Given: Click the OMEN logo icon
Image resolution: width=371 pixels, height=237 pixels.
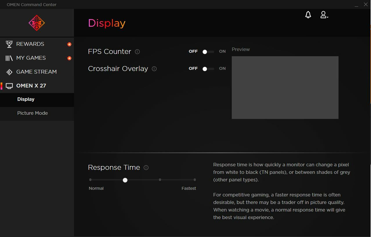Looking at the screenshot, I should point(37,23).
